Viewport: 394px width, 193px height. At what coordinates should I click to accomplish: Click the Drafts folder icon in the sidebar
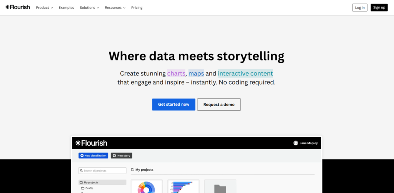pyautogui.click(x=82, y=188)
